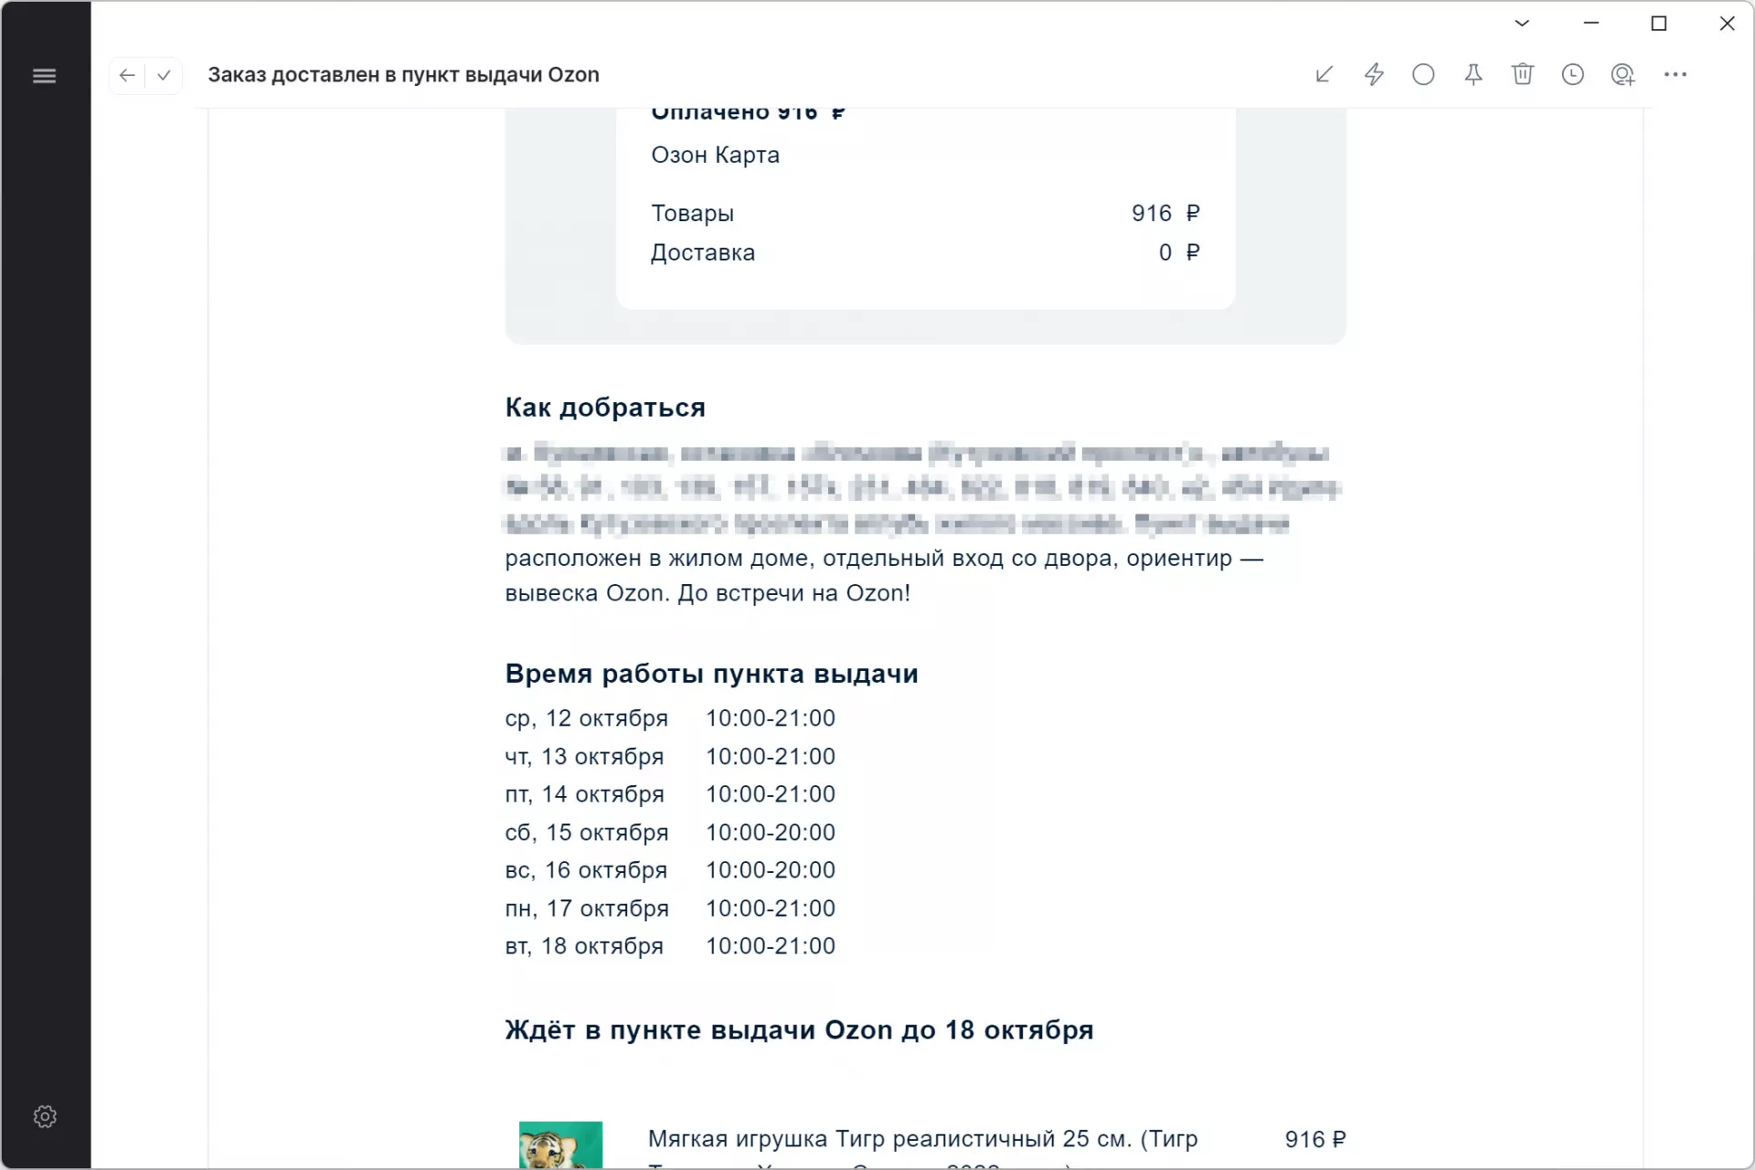Screen dimensions: 1755x1170
Task: Select 'Время работы пункта выдачи' heading
Action: pos(711,674)
